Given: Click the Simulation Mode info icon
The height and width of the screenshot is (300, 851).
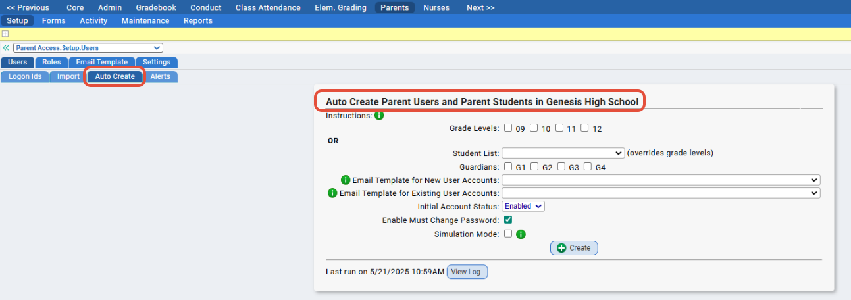Looking at the screenshot, I should pyautogui.click(x=521, y=234).
